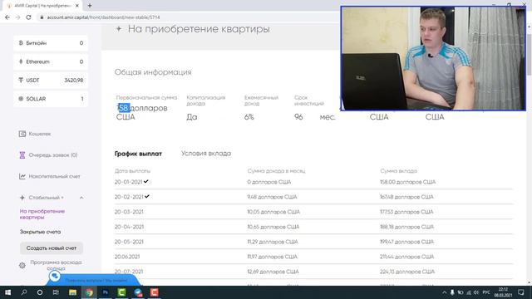
Task: Collapse Стабильный section with chevron
Action: click(x=81, y=198)
